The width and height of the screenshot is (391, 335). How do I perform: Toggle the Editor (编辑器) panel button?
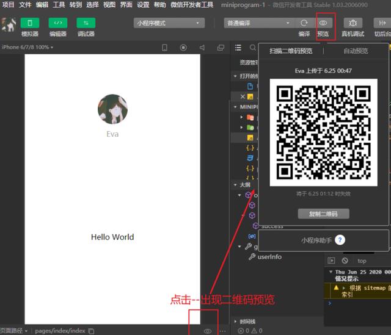click(x=58, y=23)
